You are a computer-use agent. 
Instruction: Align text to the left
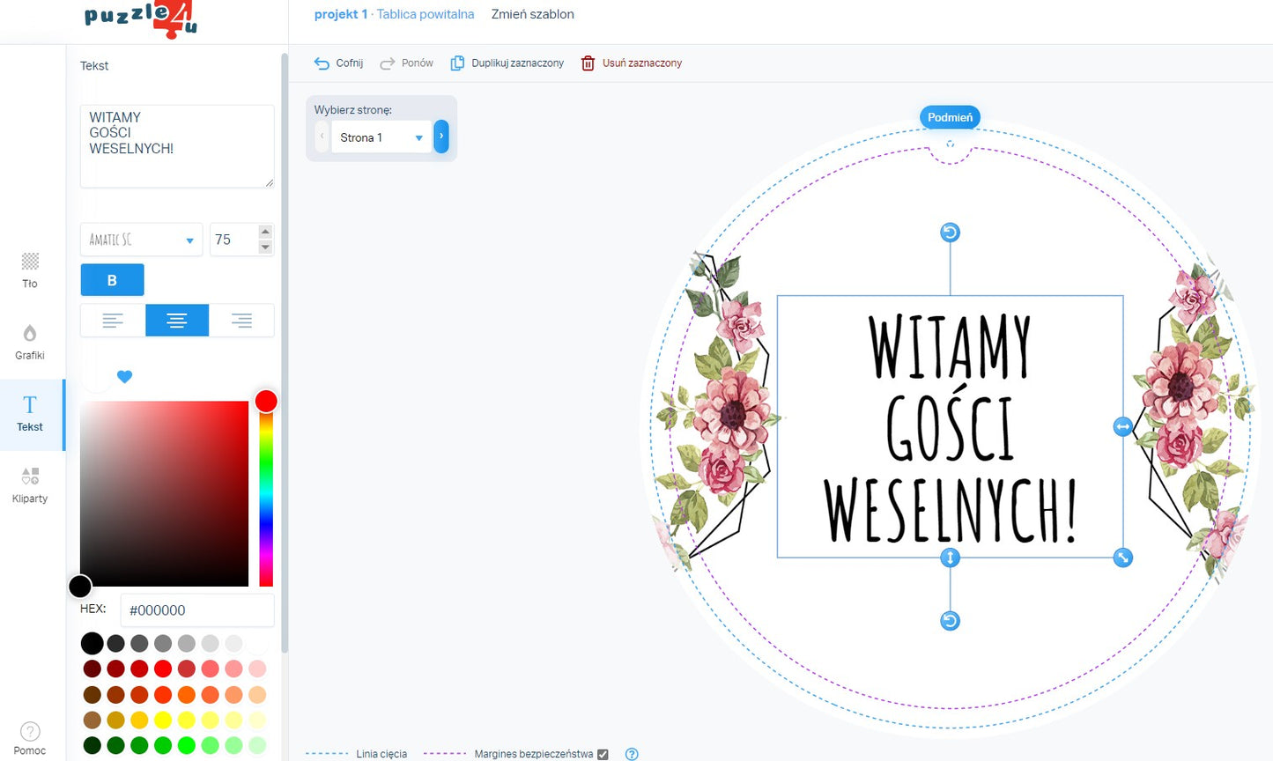113,321
